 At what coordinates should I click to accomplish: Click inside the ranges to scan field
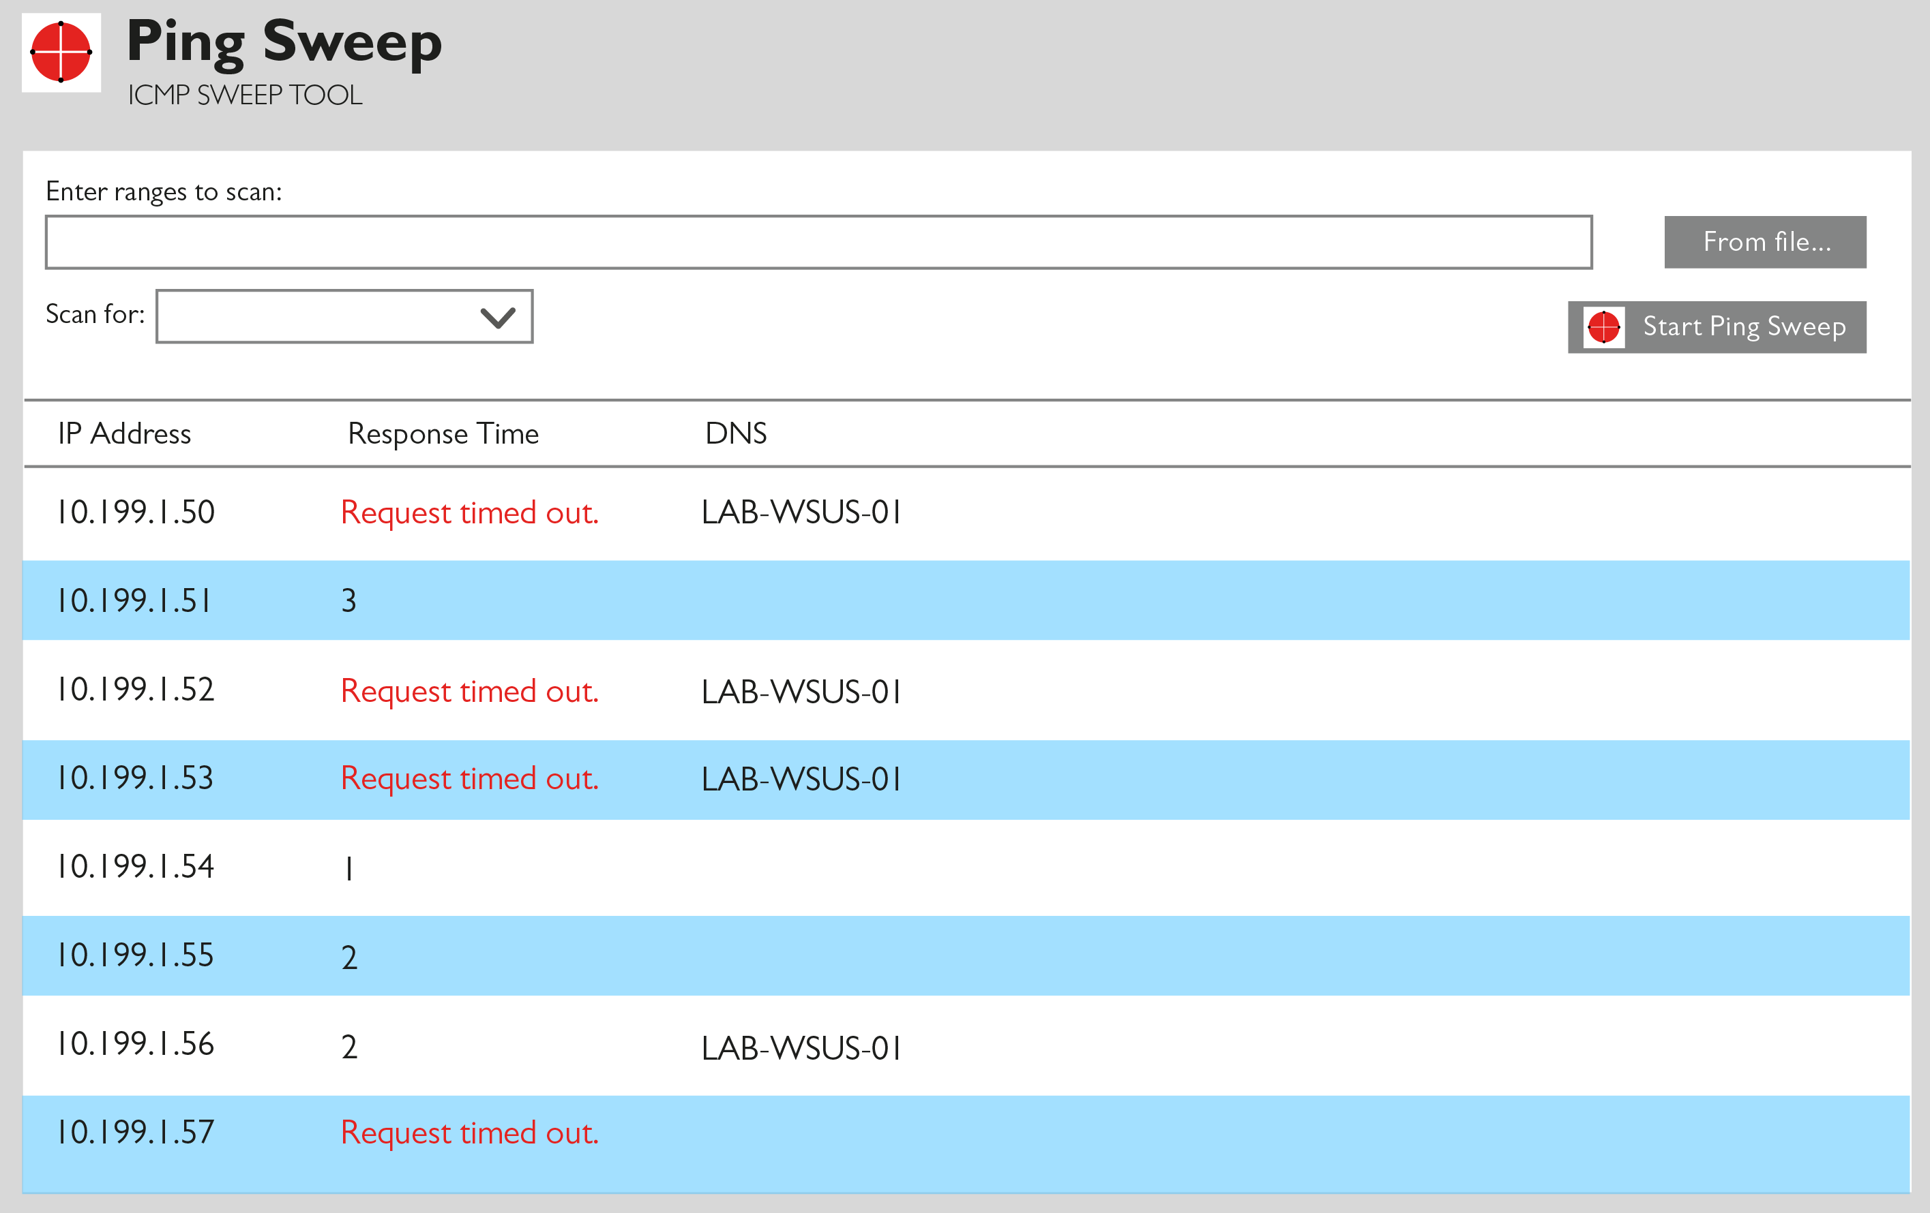coord(818,241)
